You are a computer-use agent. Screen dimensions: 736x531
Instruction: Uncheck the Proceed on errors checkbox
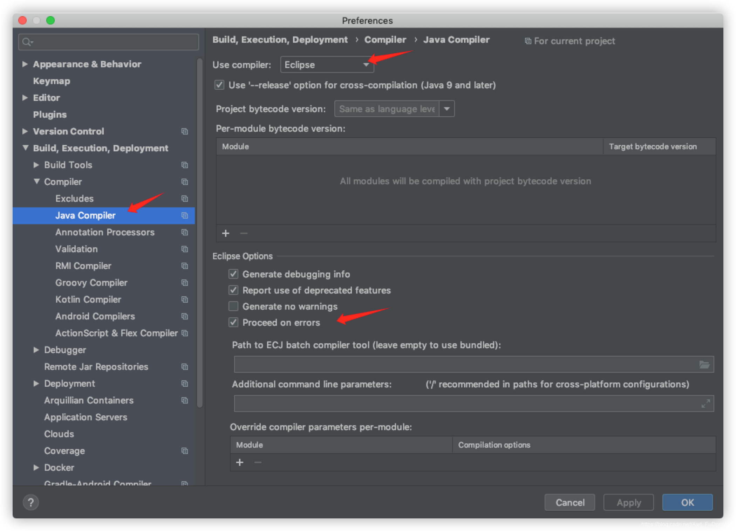pos(233,322)
